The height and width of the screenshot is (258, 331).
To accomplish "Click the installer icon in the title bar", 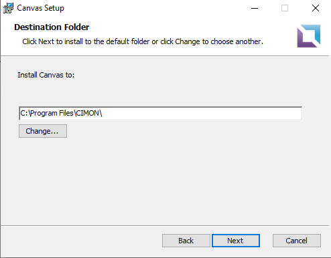I will tap(8, 8).
